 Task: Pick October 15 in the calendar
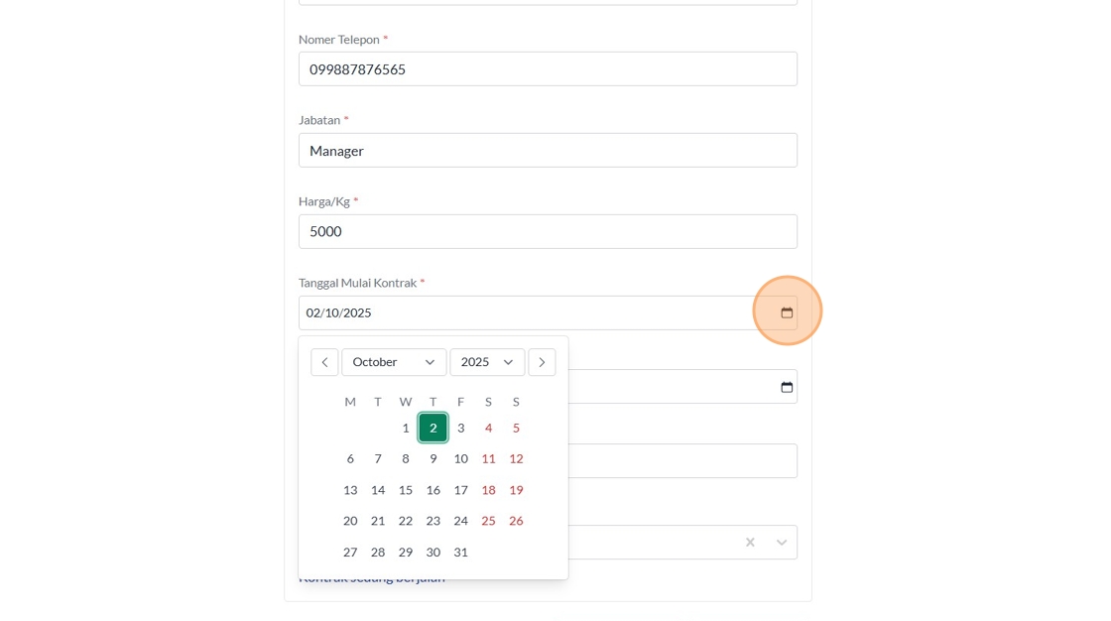(405, 490)
